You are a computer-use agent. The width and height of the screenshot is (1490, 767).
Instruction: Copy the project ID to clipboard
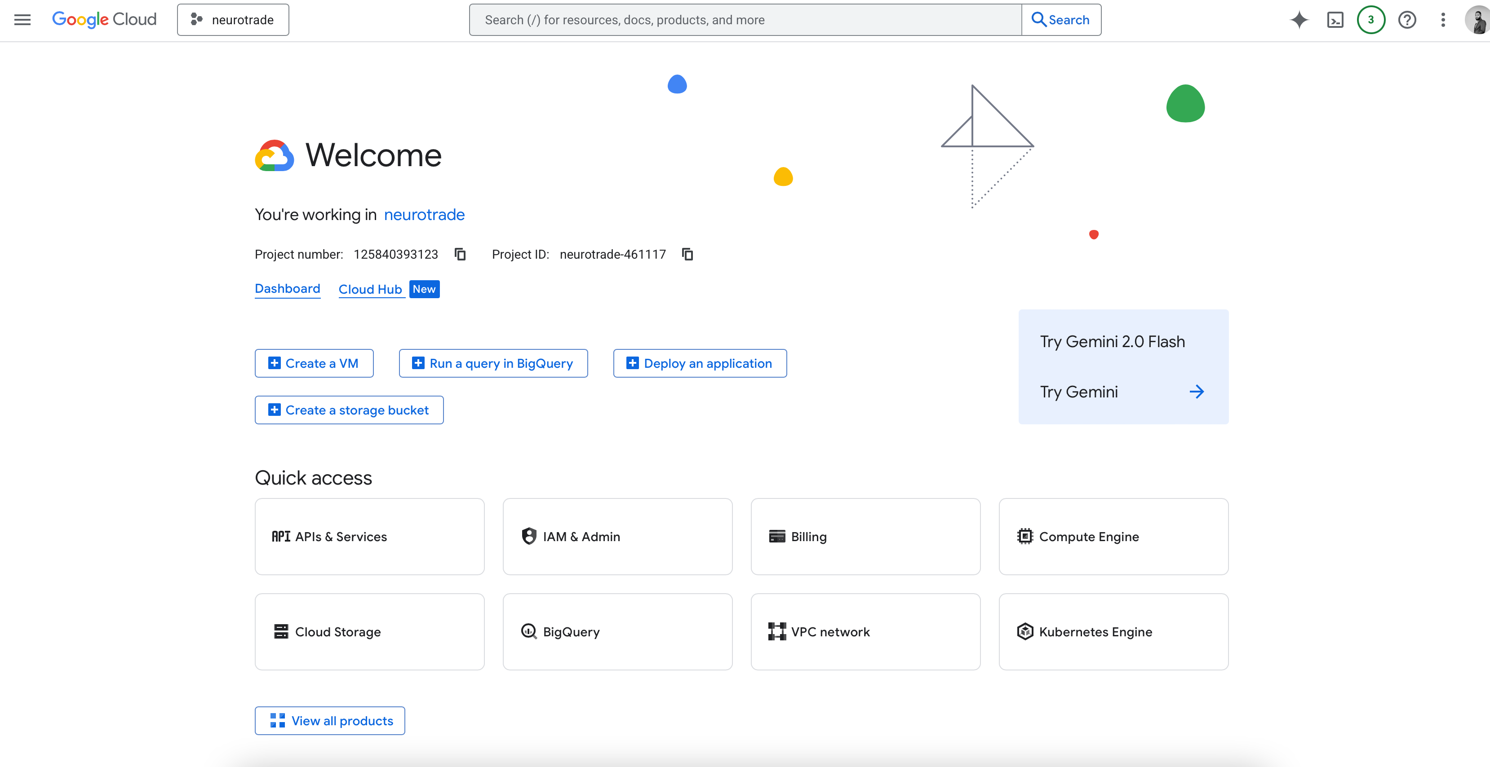687,254
